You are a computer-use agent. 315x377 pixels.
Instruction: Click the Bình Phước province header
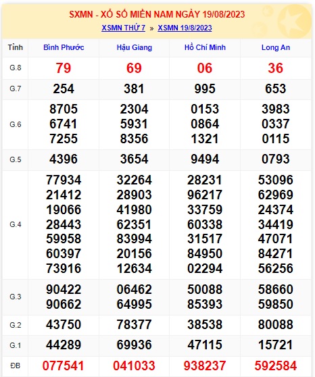[64, 47]
